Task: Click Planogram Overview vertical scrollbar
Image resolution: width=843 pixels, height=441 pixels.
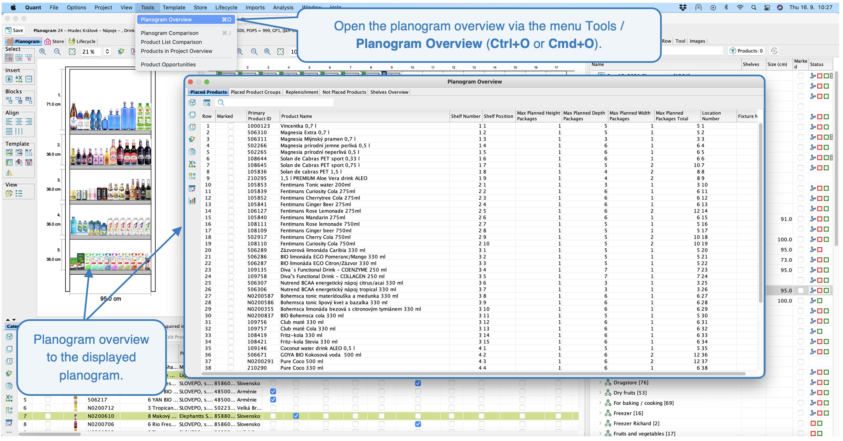Action: pos(760,212)
